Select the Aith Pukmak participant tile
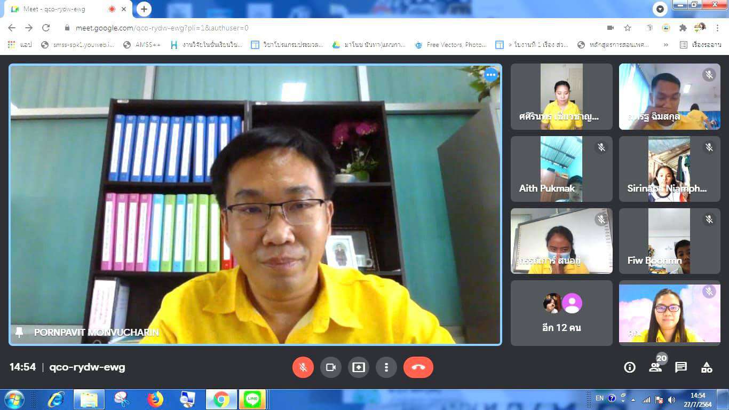729x410 pixels. (561, 169)
